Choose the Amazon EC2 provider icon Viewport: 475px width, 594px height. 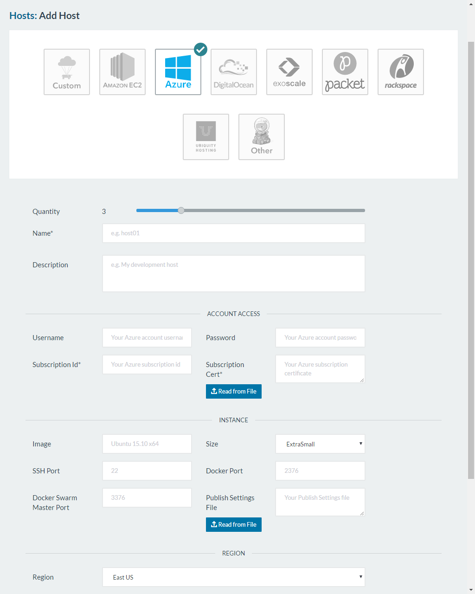pos(122,72)
